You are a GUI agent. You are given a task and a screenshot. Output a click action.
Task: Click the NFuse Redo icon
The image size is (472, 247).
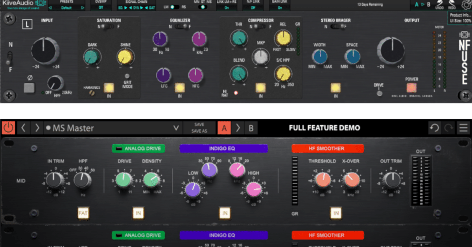[452, 5]
